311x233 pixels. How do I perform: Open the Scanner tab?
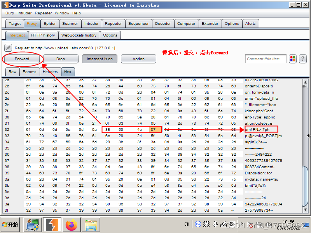70,24
